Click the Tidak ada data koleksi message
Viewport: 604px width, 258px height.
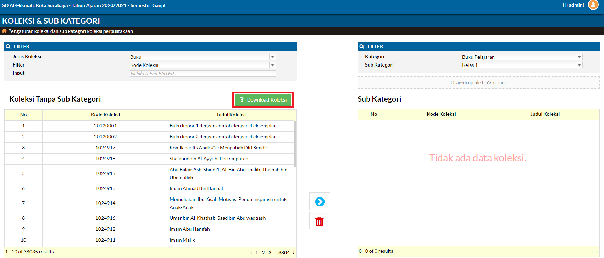pos(477,158)
